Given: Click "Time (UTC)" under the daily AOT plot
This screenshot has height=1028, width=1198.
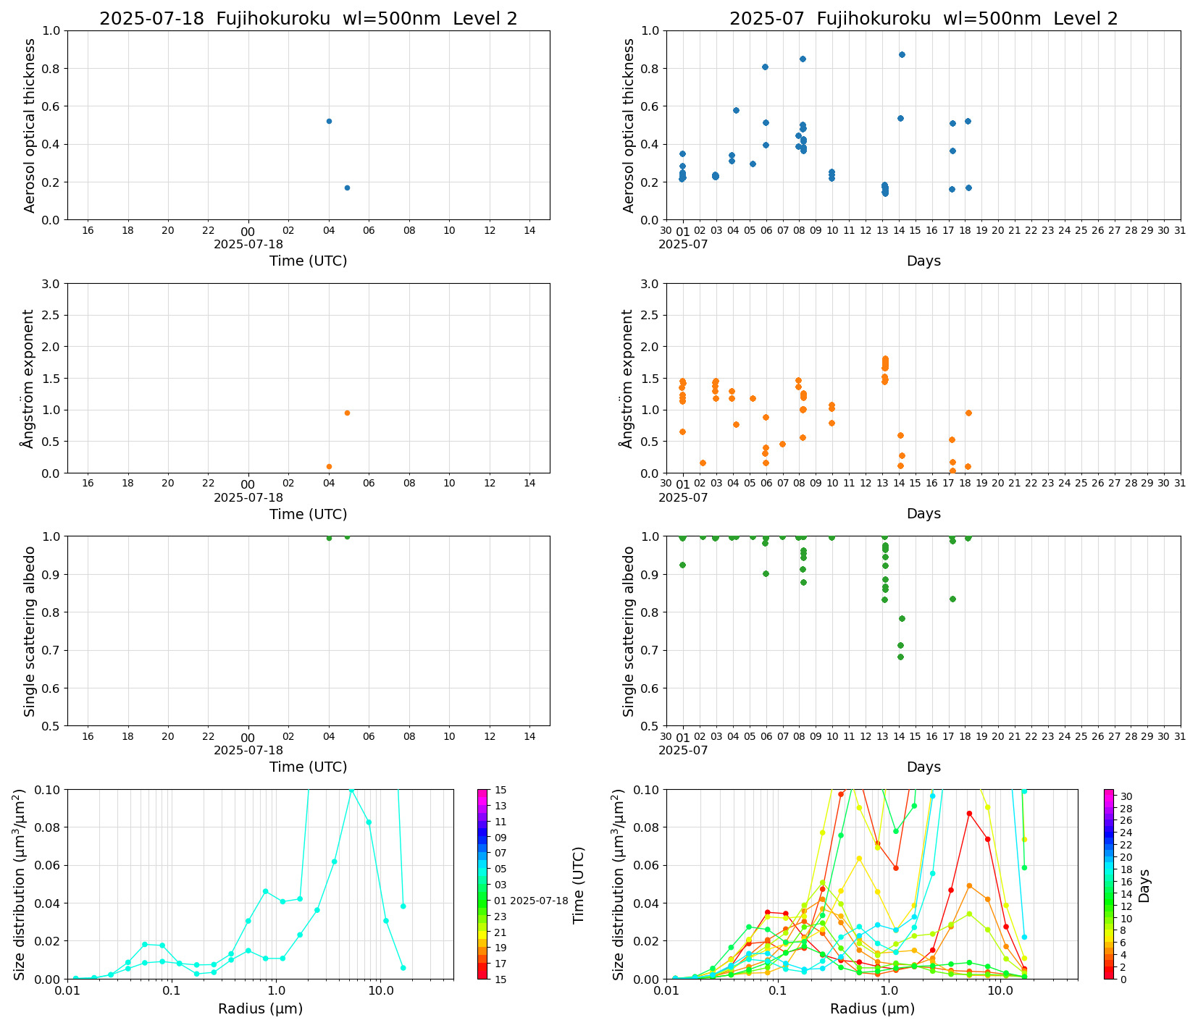Looking at the screenshot, I should coord(309,261).
